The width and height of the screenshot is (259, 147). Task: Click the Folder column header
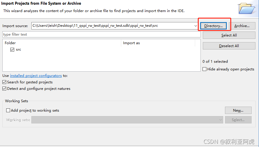[62, 43]
